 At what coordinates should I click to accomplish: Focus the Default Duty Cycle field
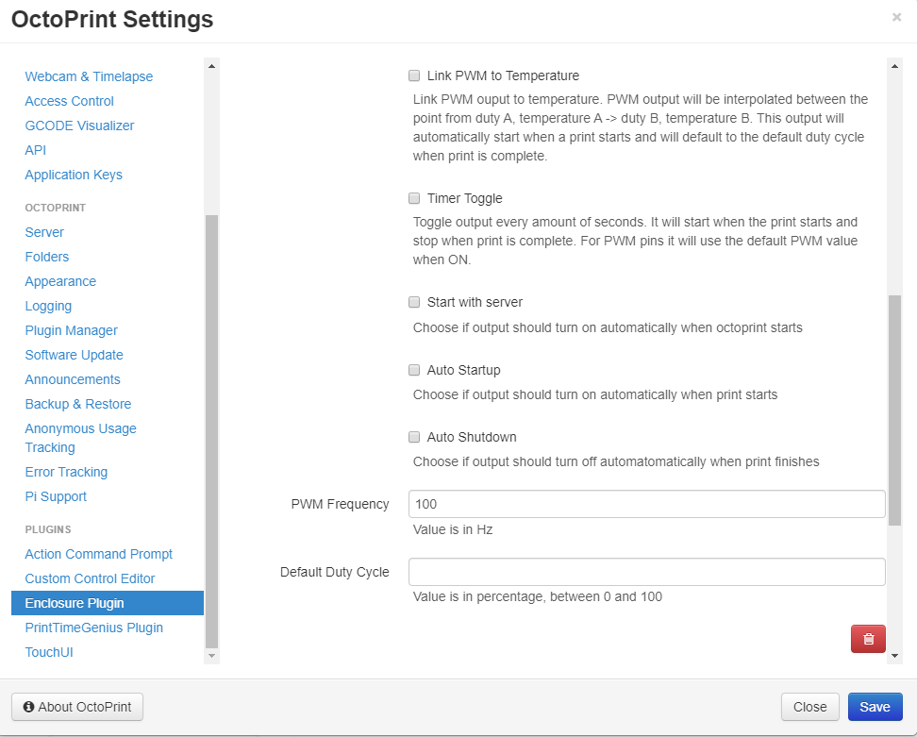click(x=646, y=572)
